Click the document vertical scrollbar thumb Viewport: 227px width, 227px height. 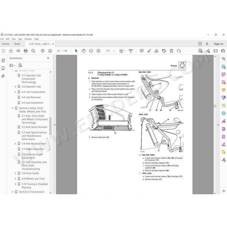click(215, 106)
